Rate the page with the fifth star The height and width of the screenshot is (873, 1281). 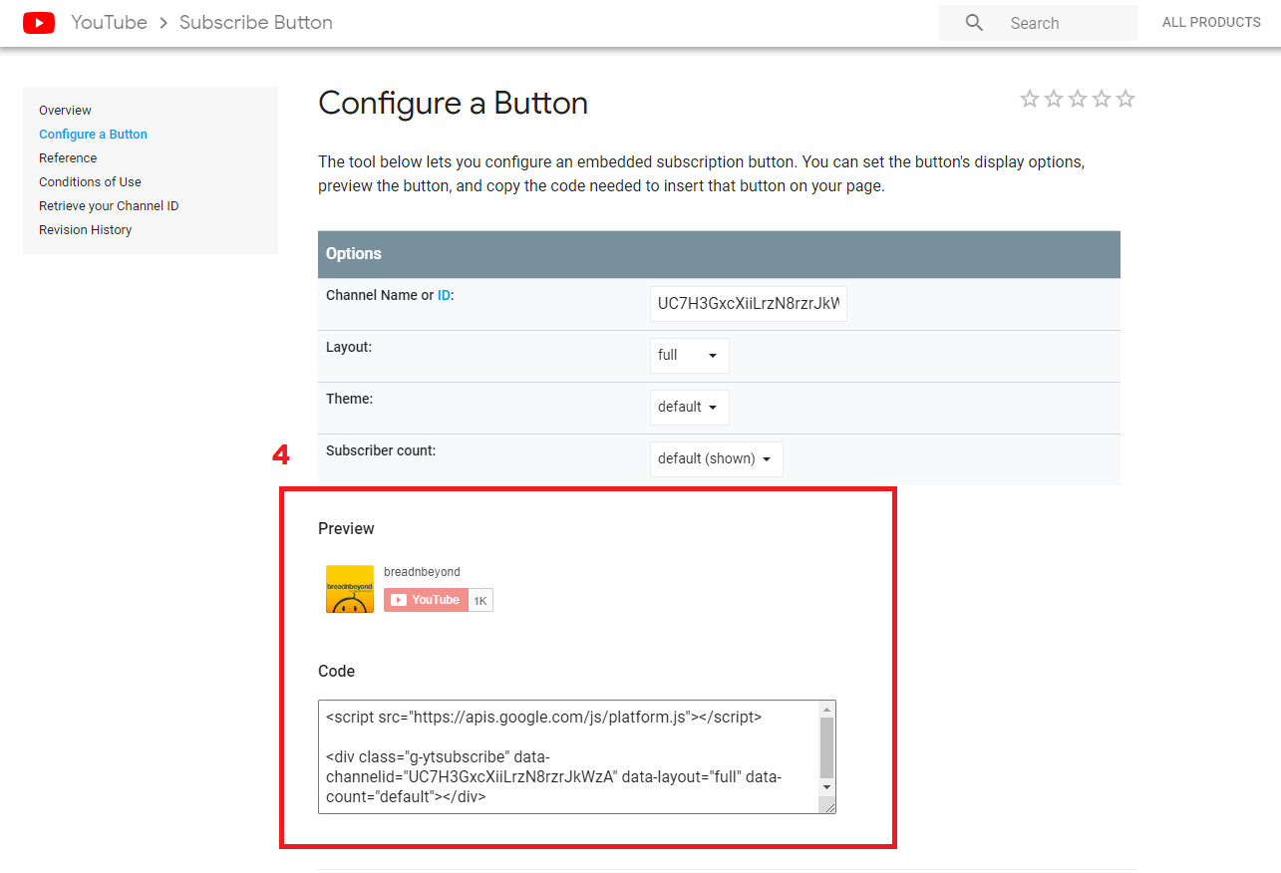(1125, 99)
